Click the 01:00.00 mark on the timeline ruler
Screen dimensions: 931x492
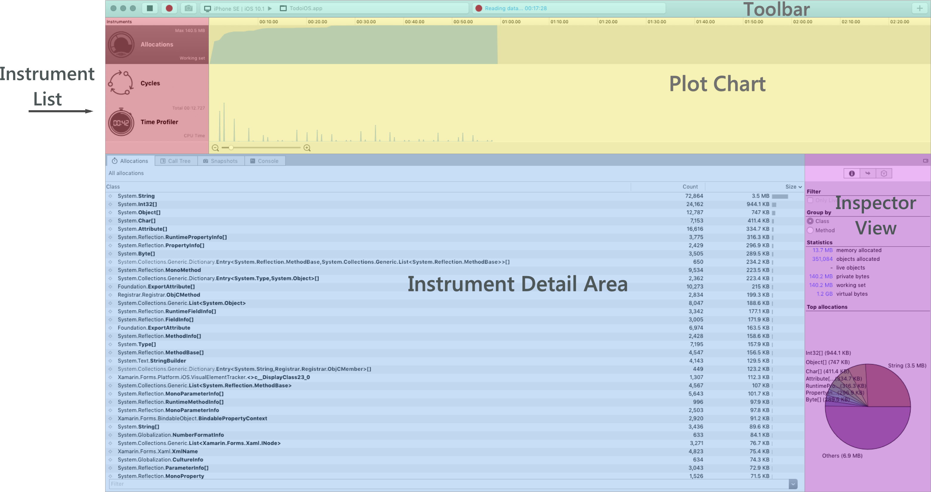pyautogui.click(x=511, y=22)
